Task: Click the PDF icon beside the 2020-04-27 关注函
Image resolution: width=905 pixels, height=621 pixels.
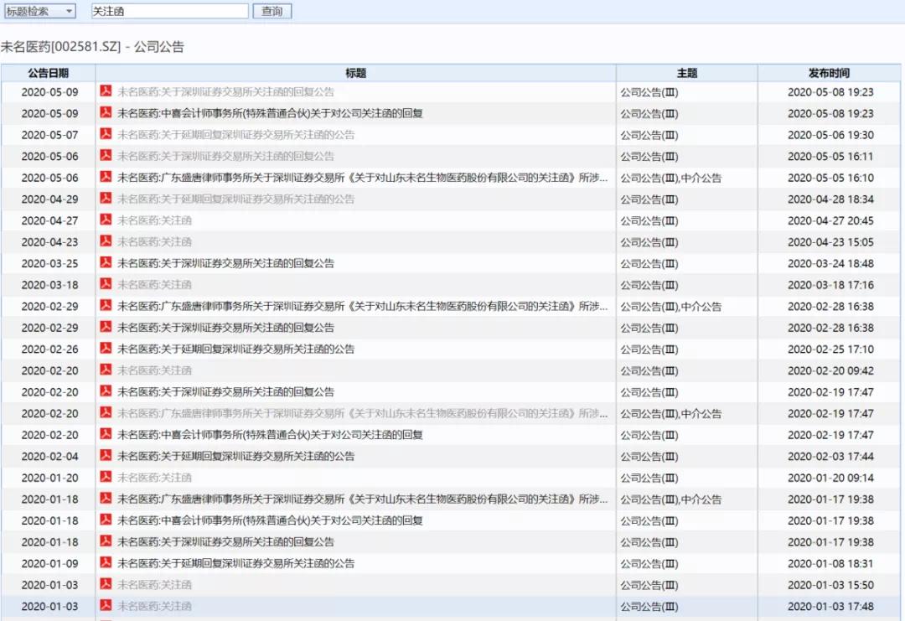Action: tap(106, 220)
